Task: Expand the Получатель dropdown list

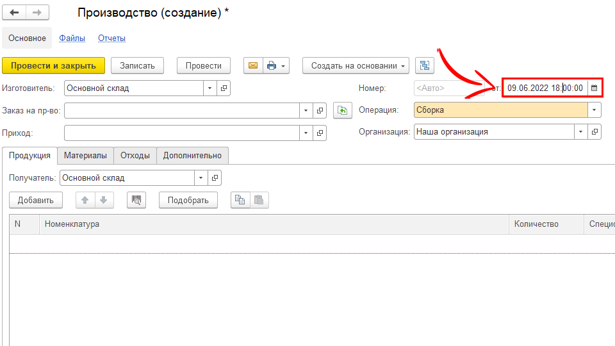Action: point(202,177)
